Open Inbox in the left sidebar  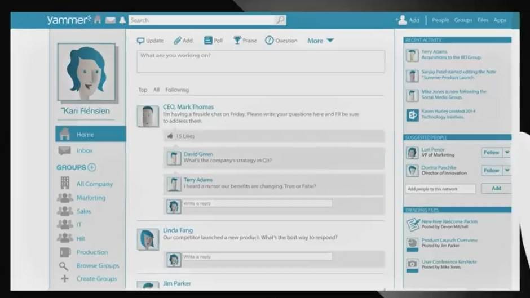point(85,150)
